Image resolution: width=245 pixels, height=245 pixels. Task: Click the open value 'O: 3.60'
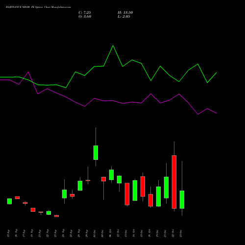85,17
